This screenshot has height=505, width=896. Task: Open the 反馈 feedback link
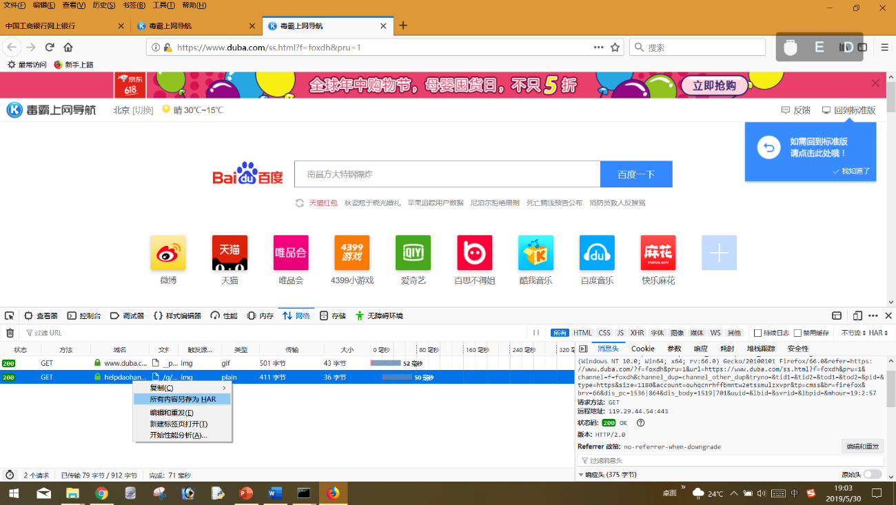click(795, 110)
